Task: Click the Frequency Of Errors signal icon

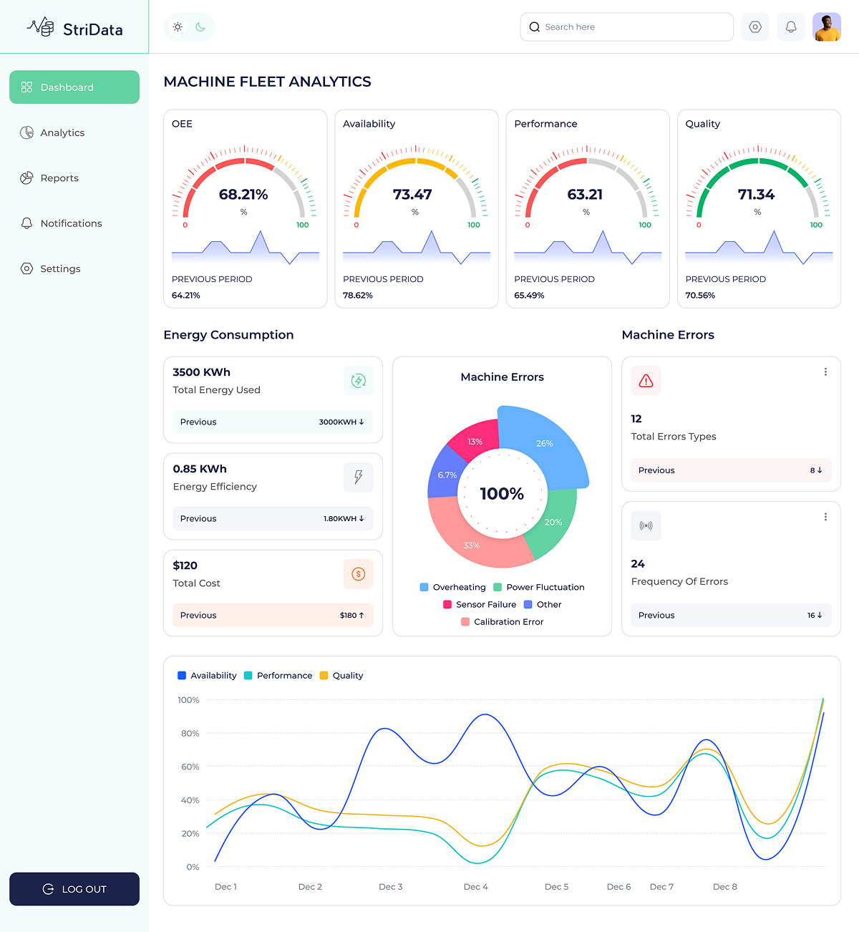Action: [646, 526]
